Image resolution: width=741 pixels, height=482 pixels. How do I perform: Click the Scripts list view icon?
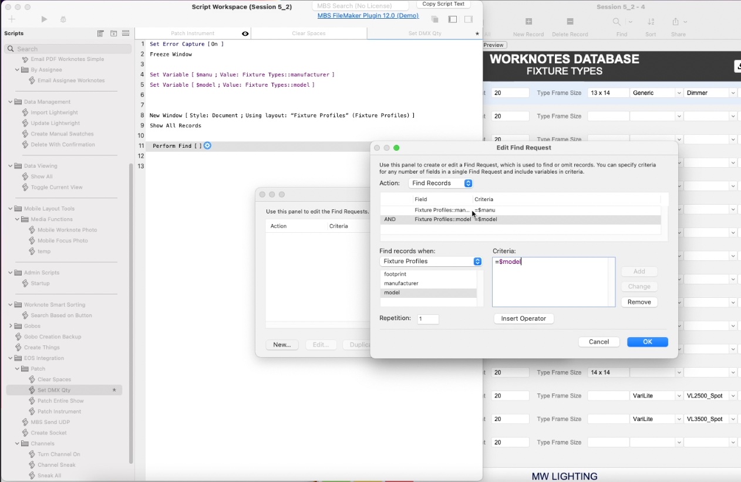pos(101,33)
